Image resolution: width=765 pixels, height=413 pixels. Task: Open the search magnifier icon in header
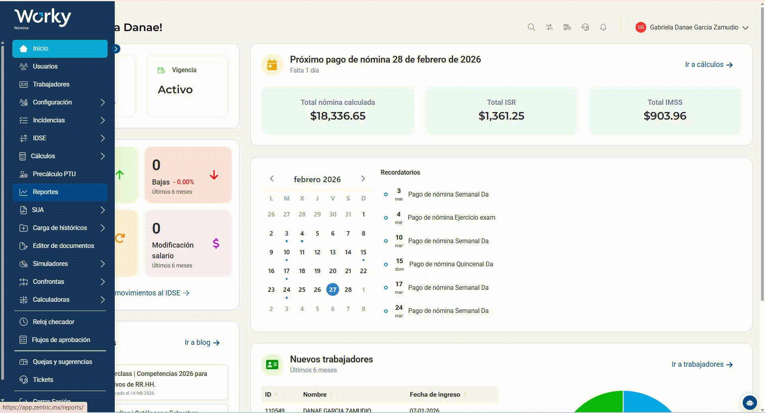click(x=531, y=27)
